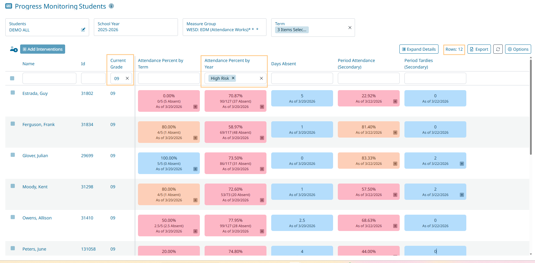The height and width of the screenshot is (263, 535).
Task: Remove the High Risk filter chip
Action: tap(233, 78)
